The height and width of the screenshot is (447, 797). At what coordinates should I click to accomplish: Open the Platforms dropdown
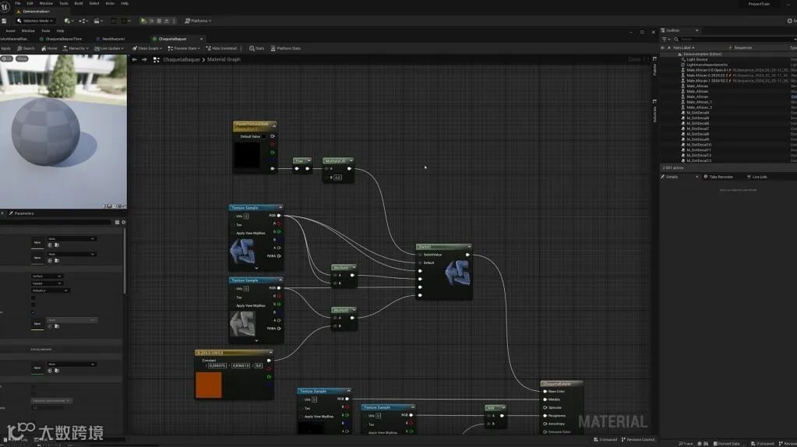(198, 21)
